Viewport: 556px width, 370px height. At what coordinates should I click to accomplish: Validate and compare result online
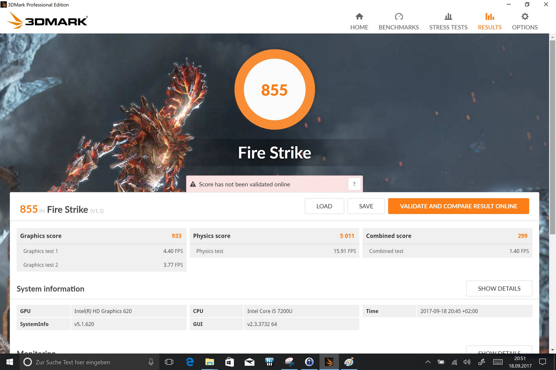pos(458,206)
